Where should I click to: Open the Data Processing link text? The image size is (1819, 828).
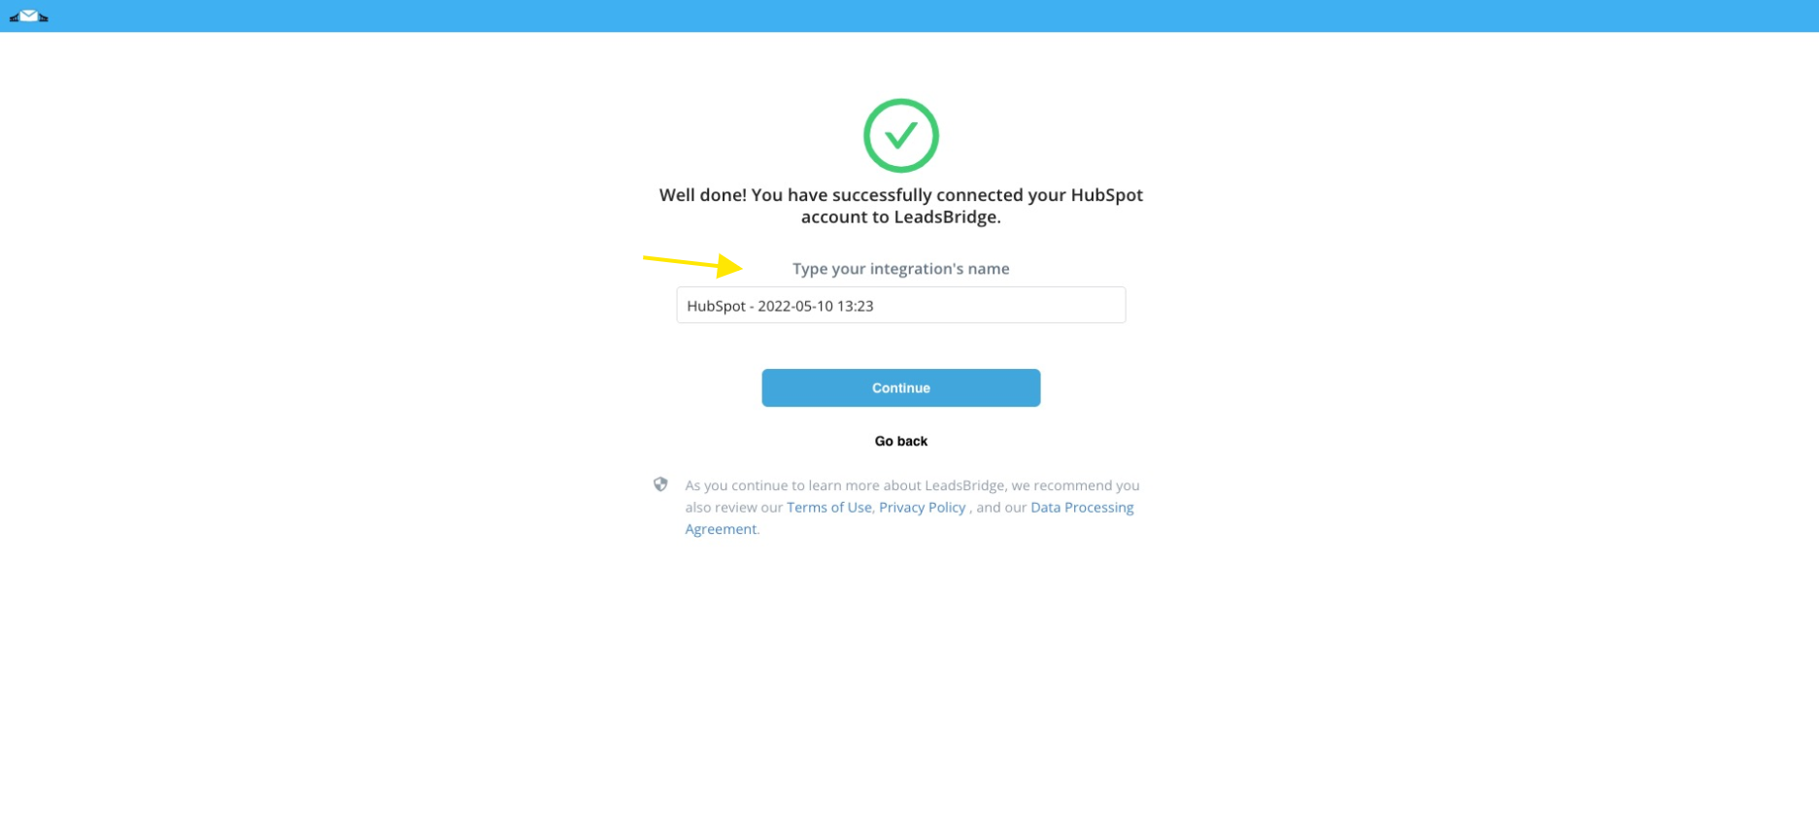point(1082,507)
